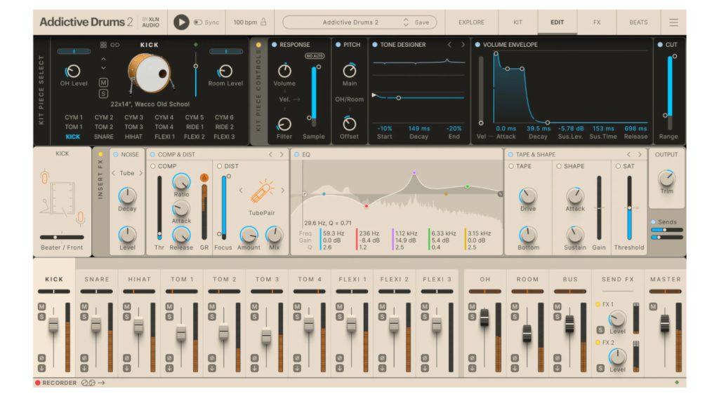The width and height of the screenshot is (719, 396).
Task: Start the RECORDER with the red dot
Action: 38,383
